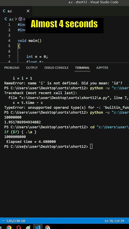Click the main symbol cube icon in breadcrumb
The height and width of the screenshot is (229, 129).
tap(20, 19)
